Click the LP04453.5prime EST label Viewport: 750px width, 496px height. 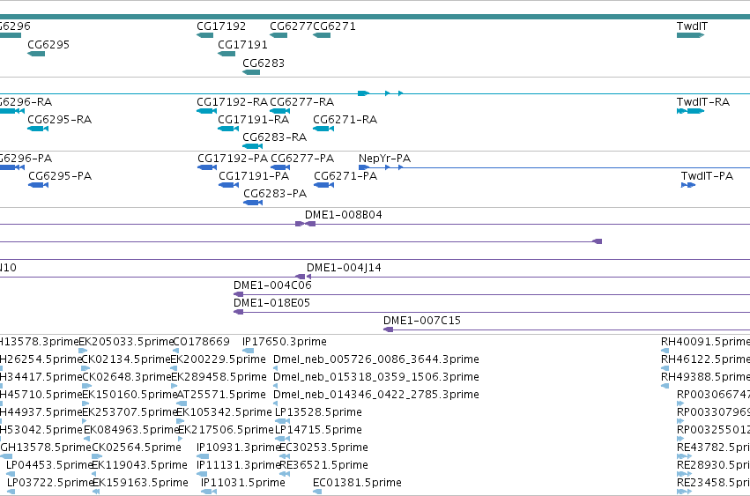pyautogui.click(x=49, y=465)
